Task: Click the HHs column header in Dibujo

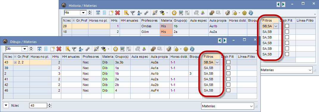Action: [56, 57]
